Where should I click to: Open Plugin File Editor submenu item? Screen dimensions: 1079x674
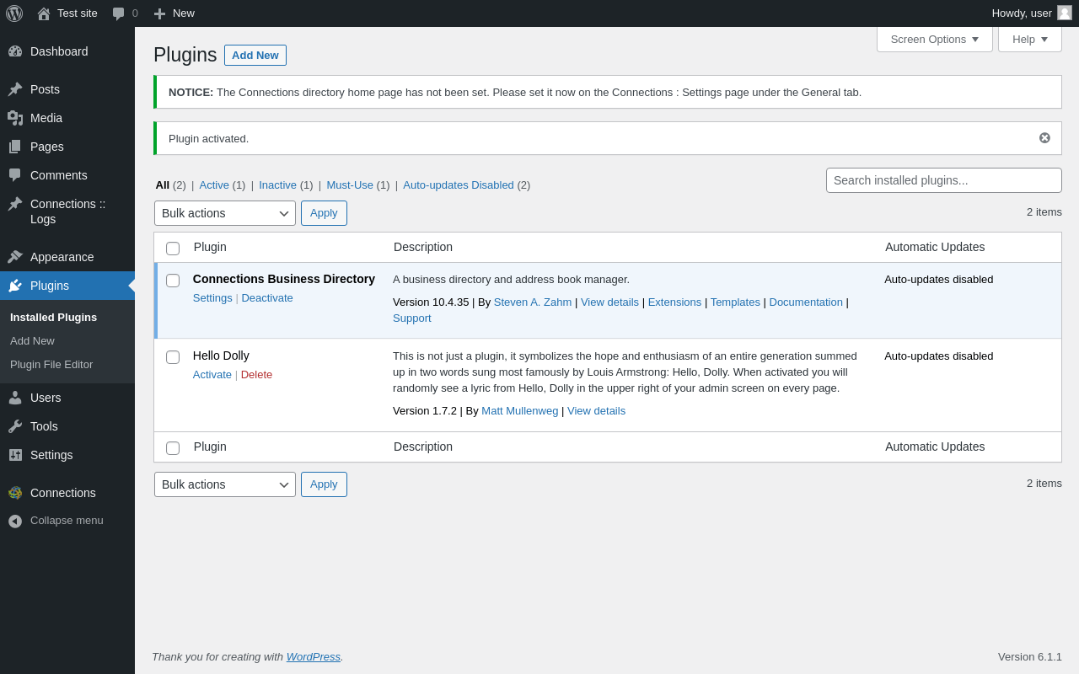51,365
